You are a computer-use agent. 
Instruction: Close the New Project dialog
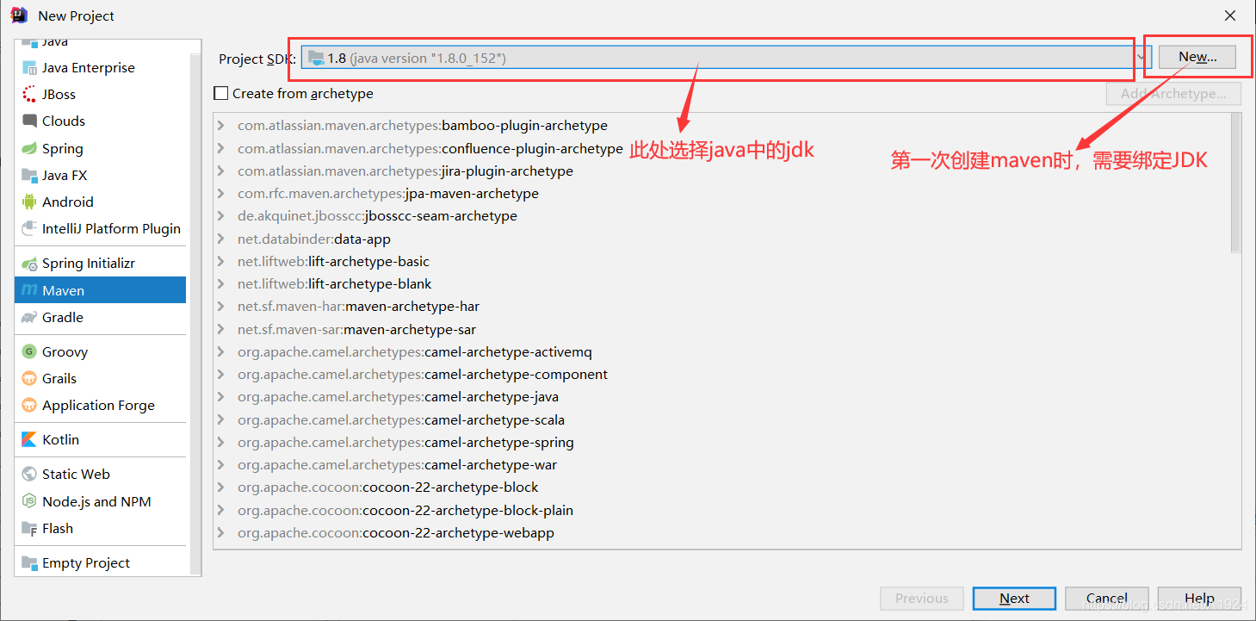pos(1230,16)
